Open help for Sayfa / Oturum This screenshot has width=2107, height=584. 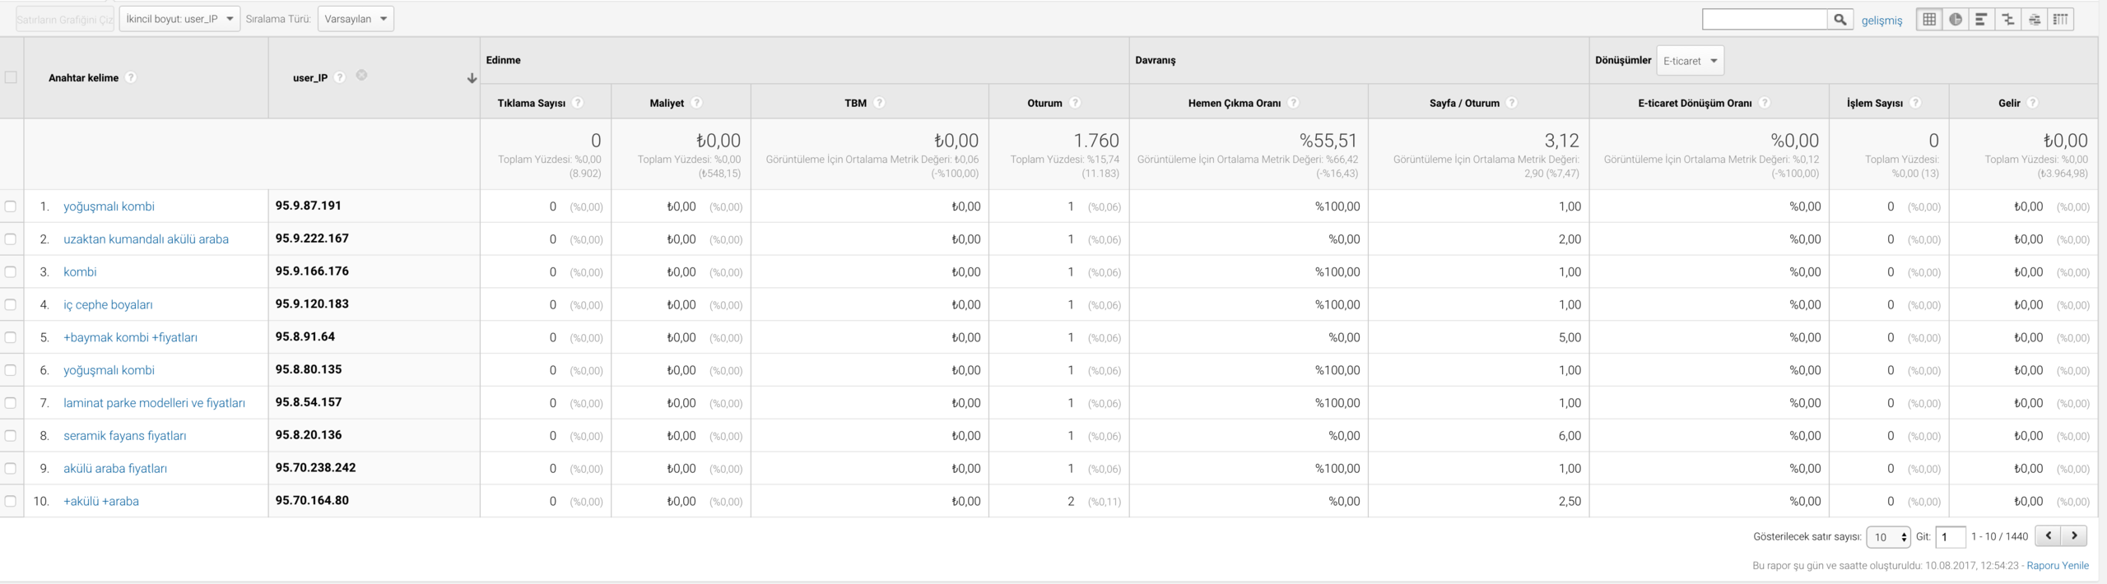click(1512, 103)
